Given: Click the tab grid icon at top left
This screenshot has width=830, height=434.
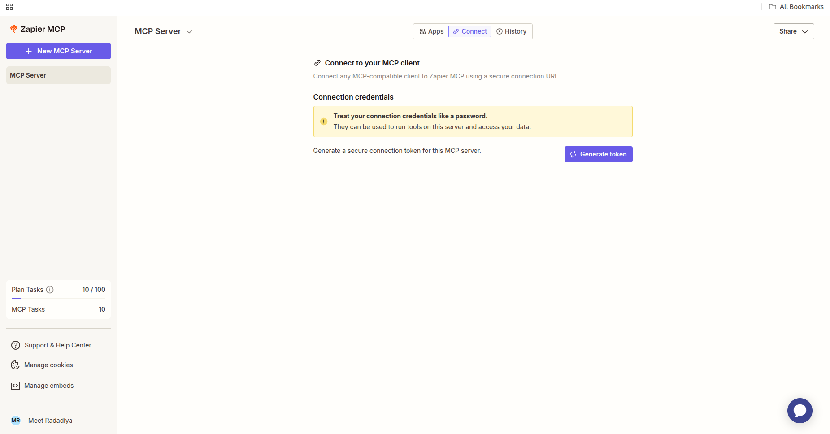Looking at the screenshot, I should point(9,7).
